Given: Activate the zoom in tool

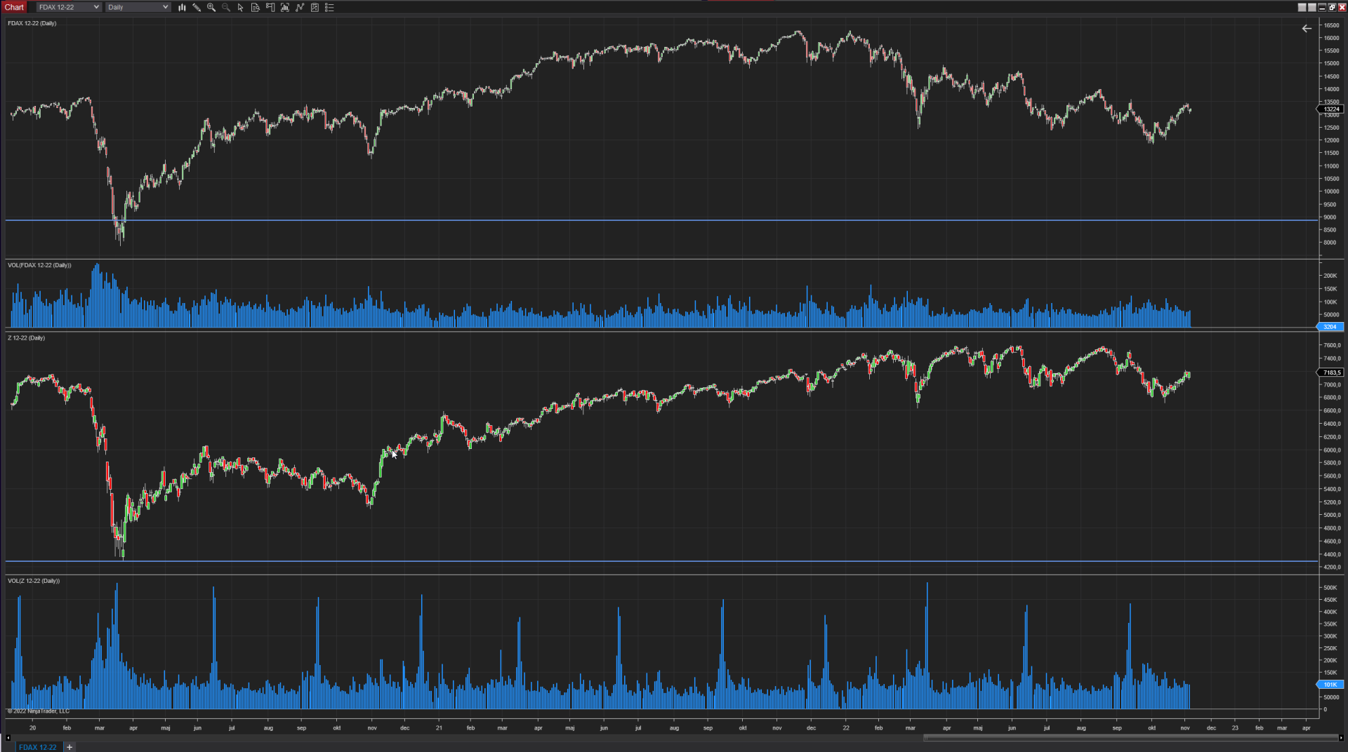Looking at the screenshot, I should [211, 7].
